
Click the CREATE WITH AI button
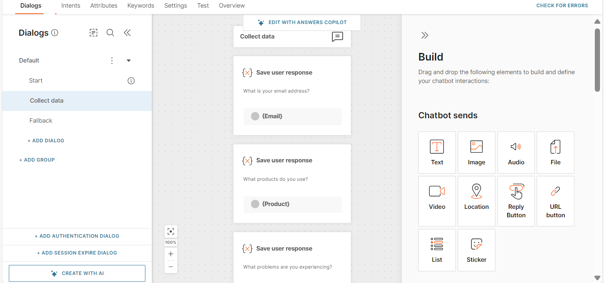[x=77, y=273]
